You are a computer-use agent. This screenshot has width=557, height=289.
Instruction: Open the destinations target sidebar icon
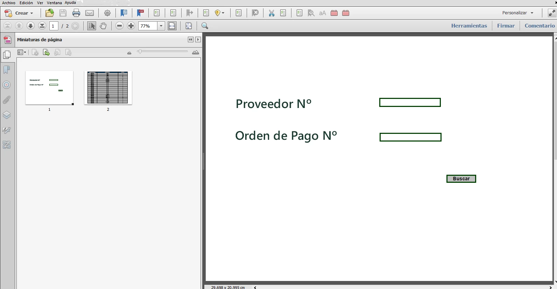(7, 85)
